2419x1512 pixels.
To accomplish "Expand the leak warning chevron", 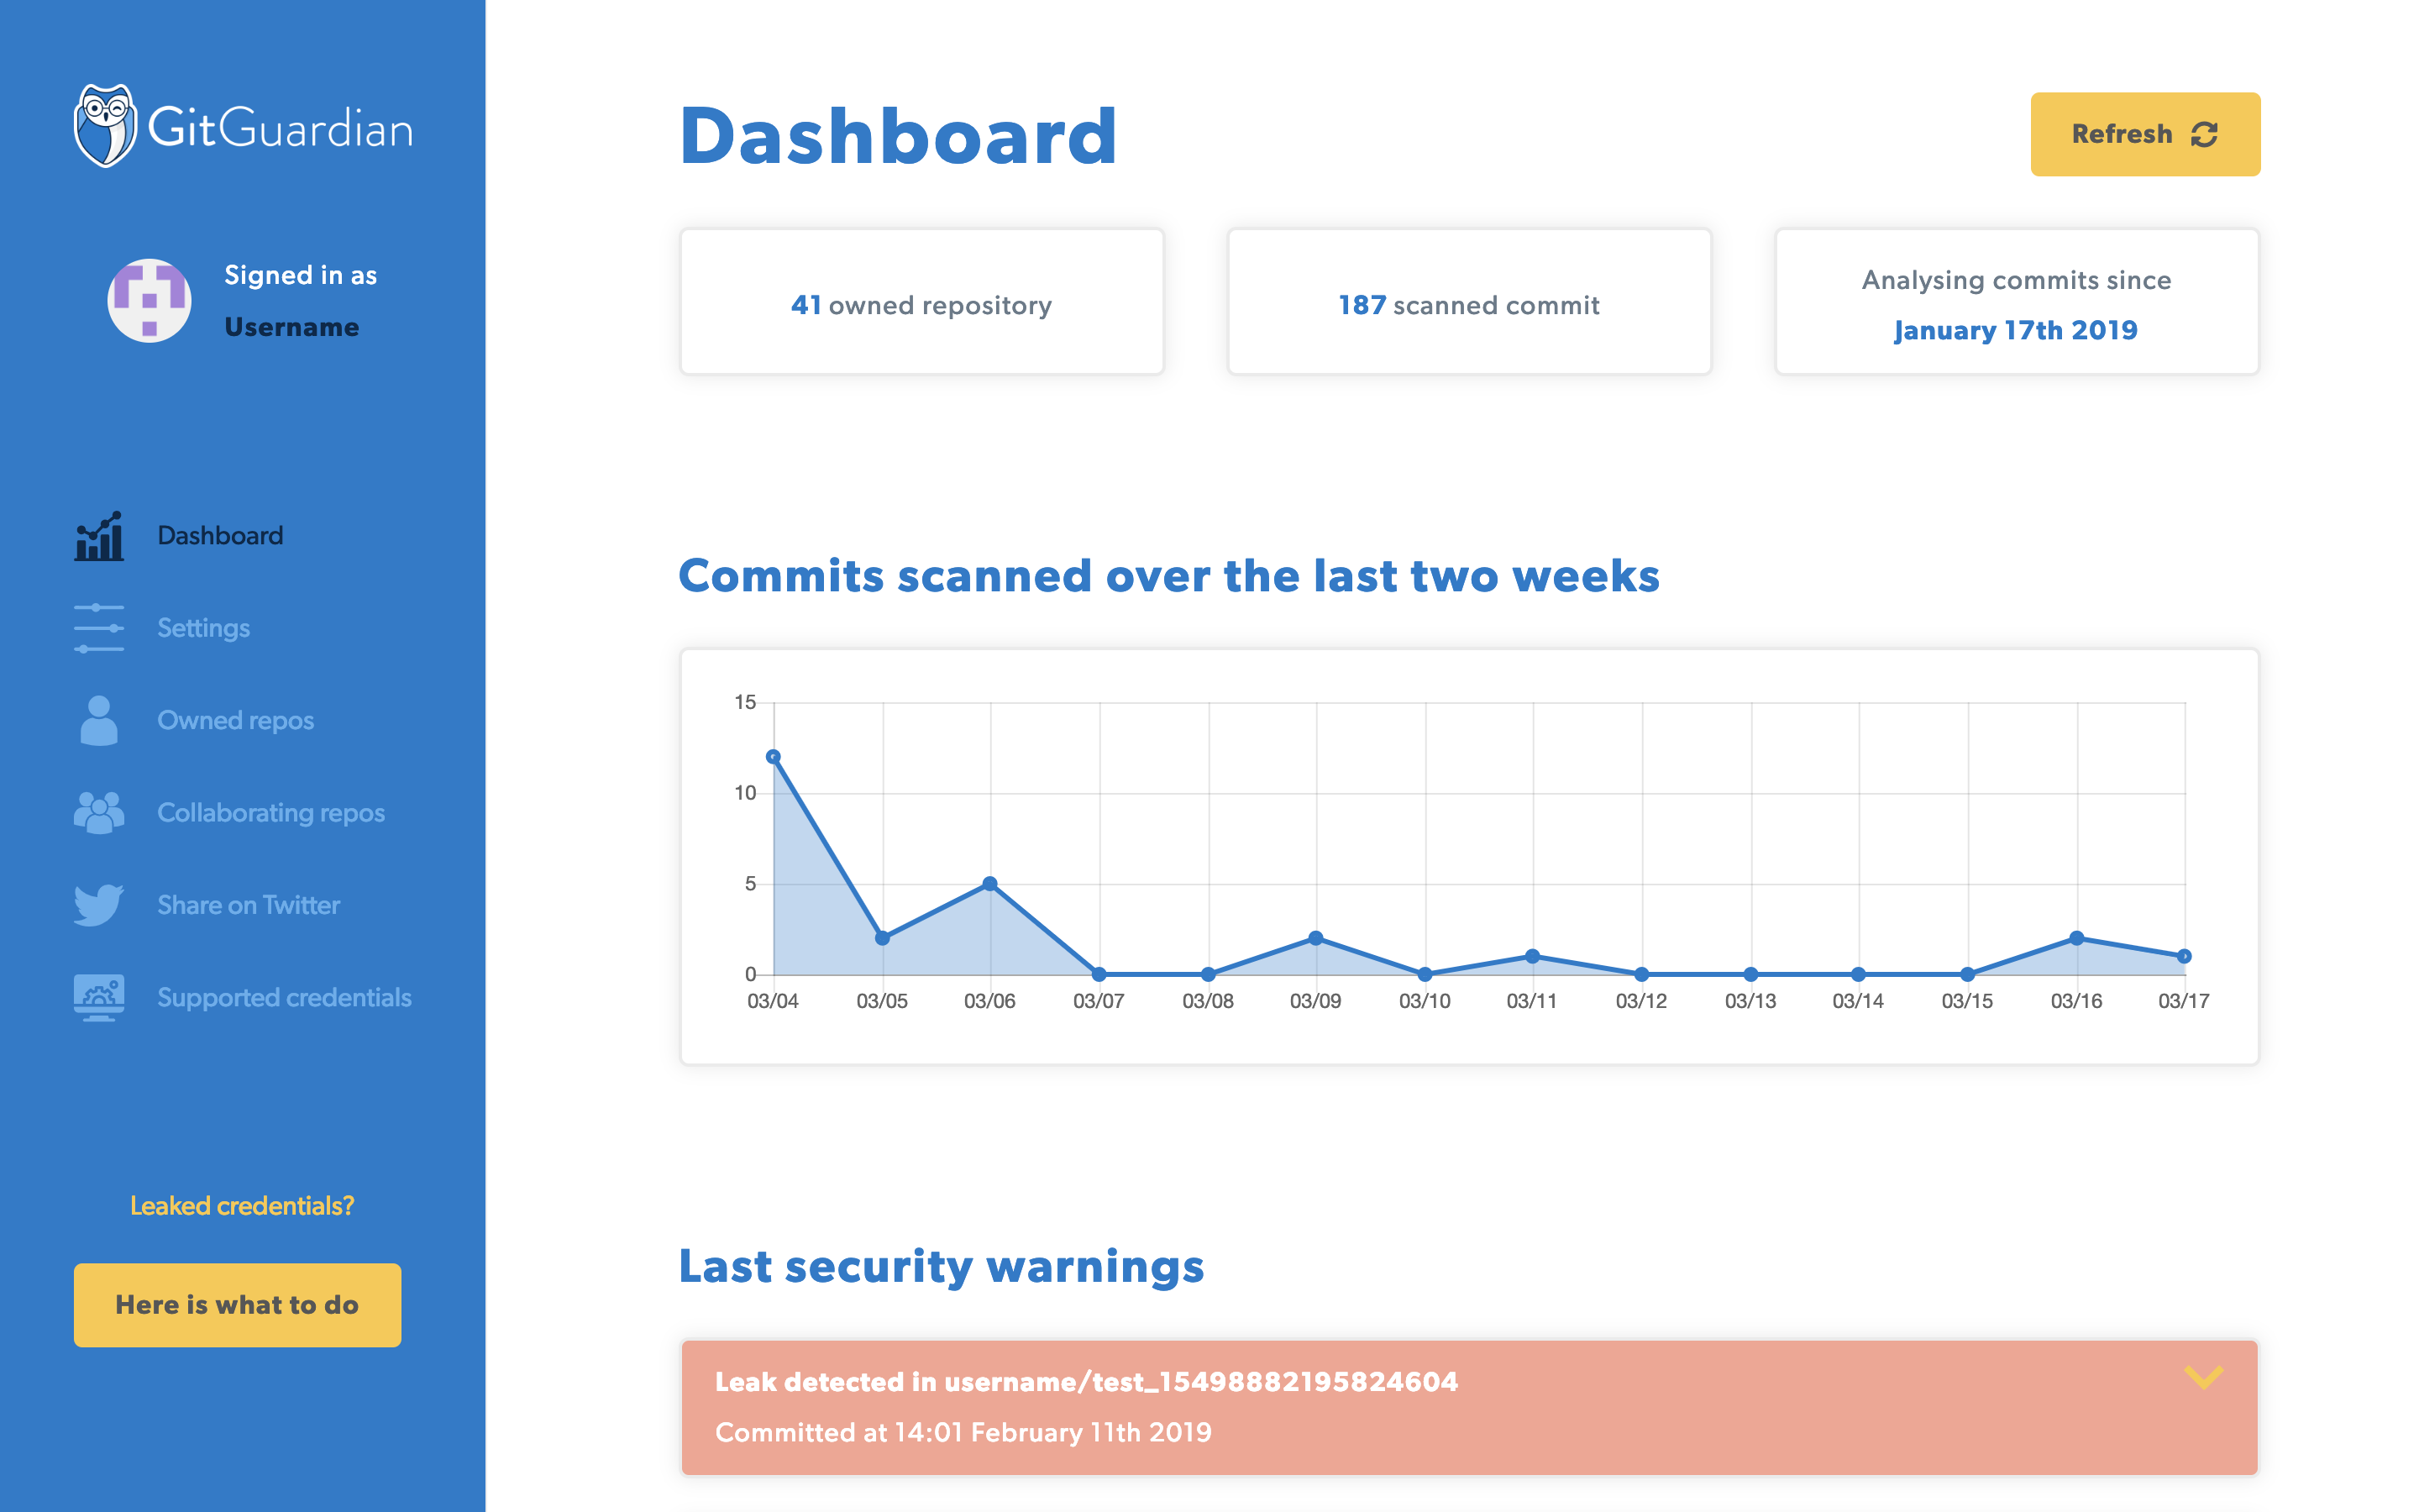I will click(2203, 1378).
